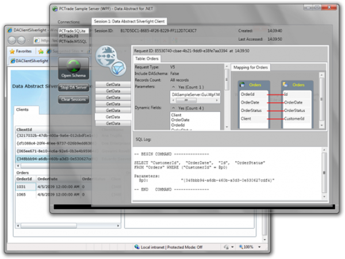Click the mapping panel scroll-up arrow
The width and height of the screenshot is (345, 259).
(321, 75)
